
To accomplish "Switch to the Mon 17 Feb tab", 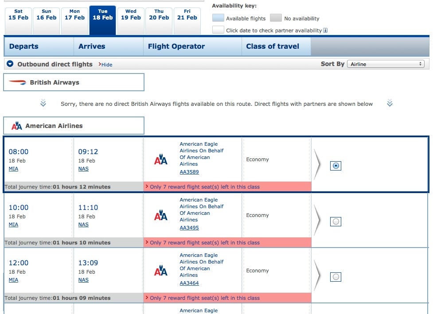I will click(x=74, y=20).
